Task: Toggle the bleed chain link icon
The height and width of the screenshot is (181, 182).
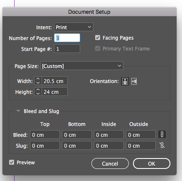Action: 162,134
